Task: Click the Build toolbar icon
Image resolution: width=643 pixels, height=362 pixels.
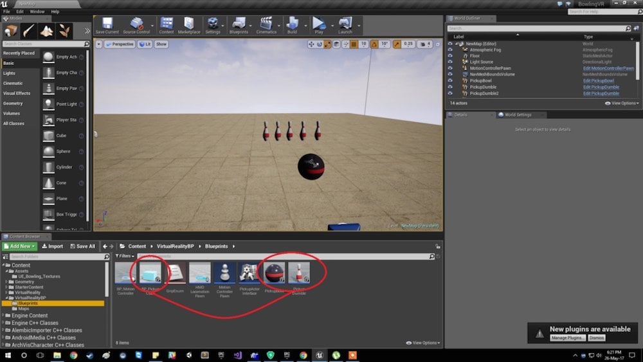Action: point(293,24)
